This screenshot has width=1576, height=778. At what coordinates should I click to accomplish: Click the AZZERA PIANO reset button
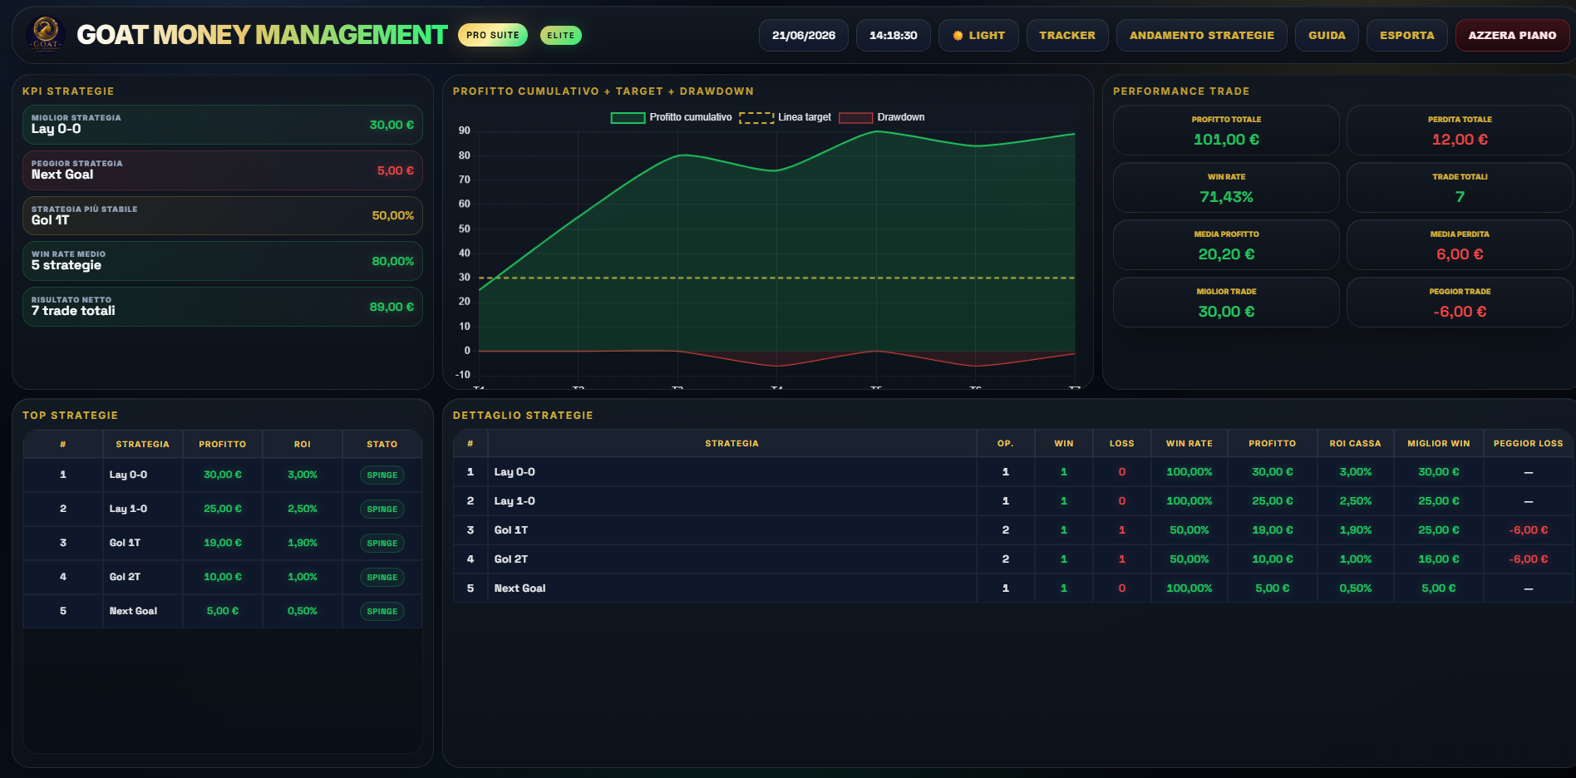1512,36
